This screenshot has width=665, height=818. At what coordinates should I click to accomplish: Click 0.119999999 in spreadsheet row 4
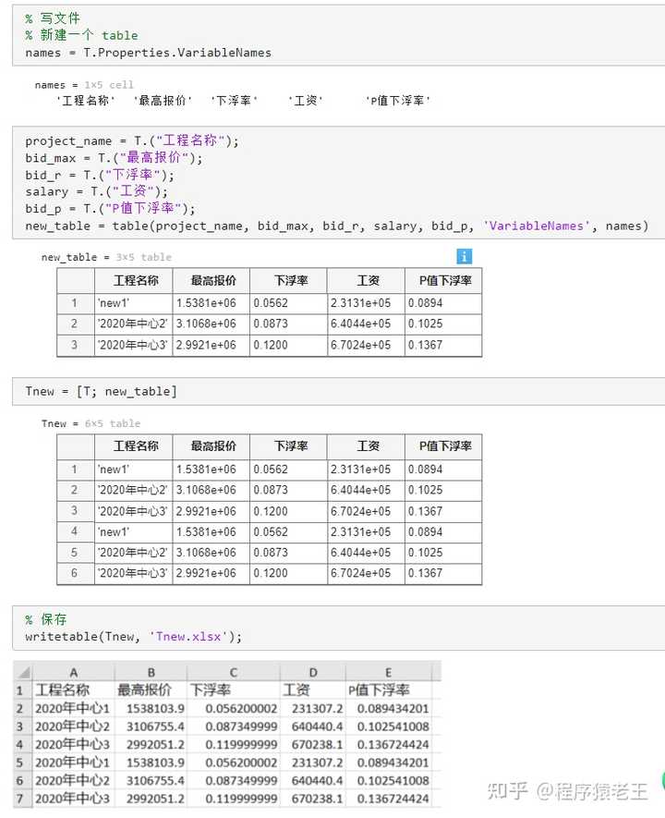[234, 744]
